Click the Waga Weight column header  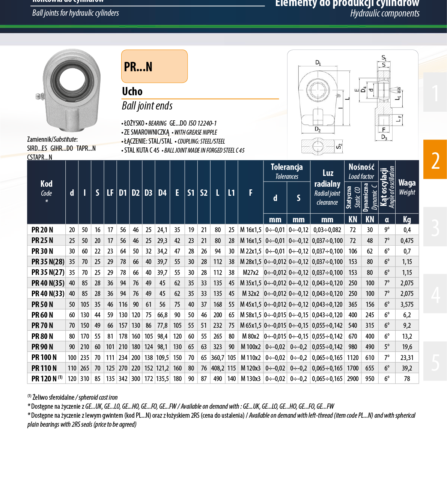tap(407, 187)
